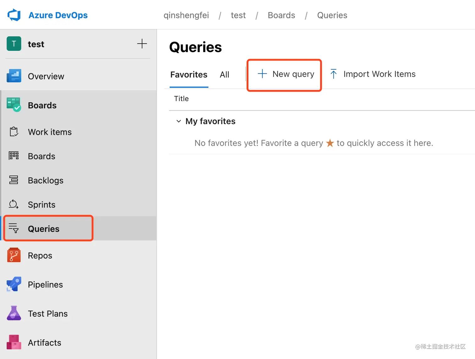Open the test project name in sidebar

click(x=36, y=44)
